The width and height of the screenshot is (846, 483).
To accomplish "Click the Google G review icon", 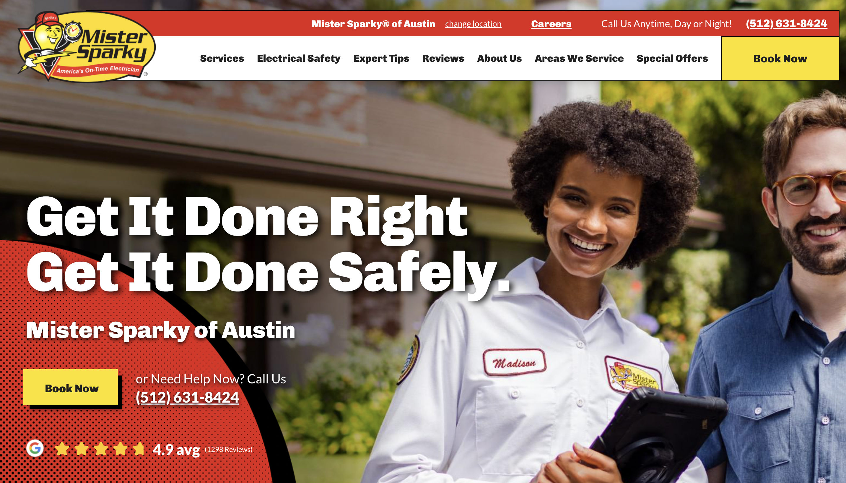I will click(x=35, y=448).
